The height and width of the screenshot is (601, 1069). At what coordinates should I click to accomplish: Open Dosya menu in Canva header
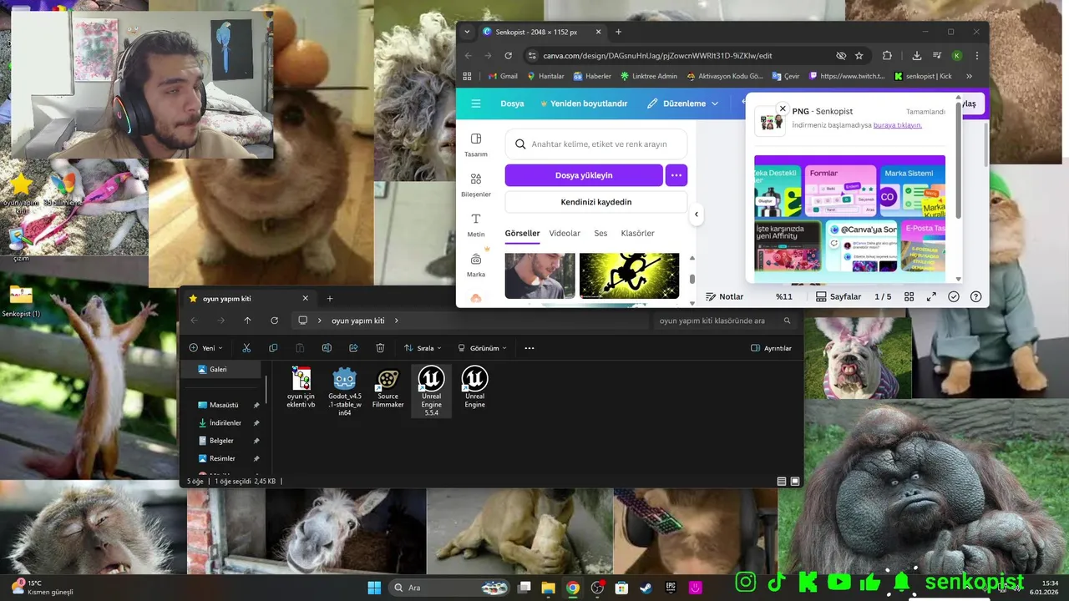pos(512,104)
